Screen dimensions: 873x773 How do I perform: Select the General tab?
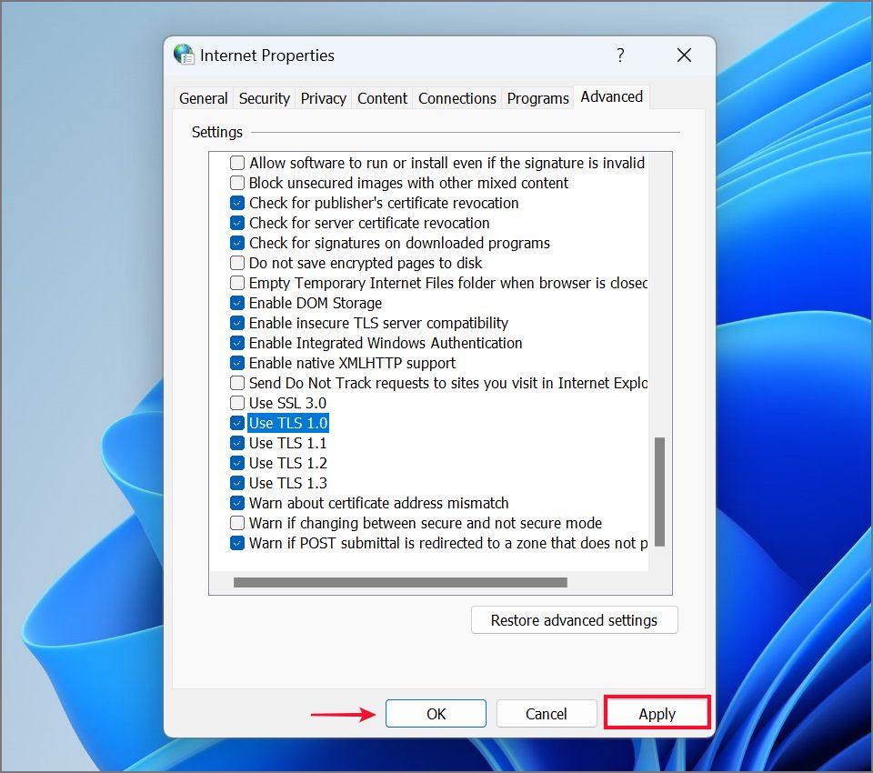[203, 98]
